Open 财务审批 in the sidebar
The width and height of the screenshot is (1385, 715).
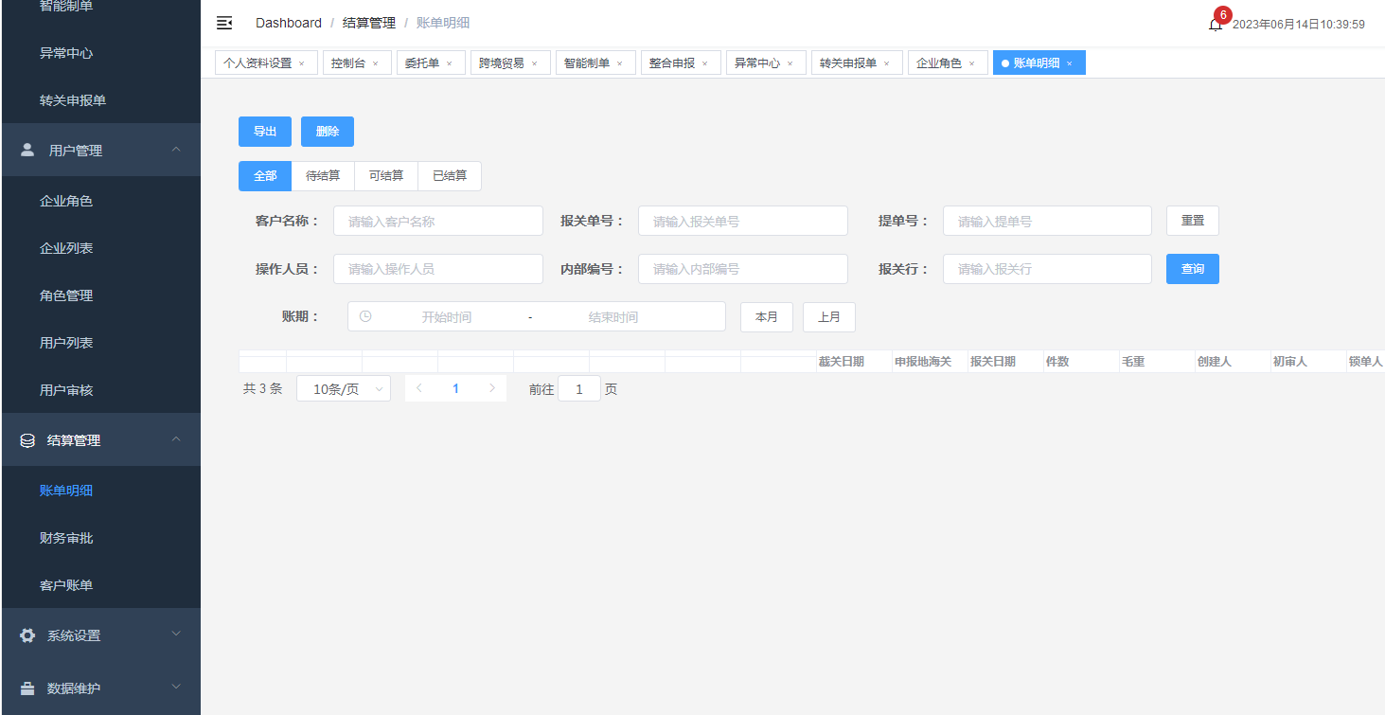coord(66,538)
